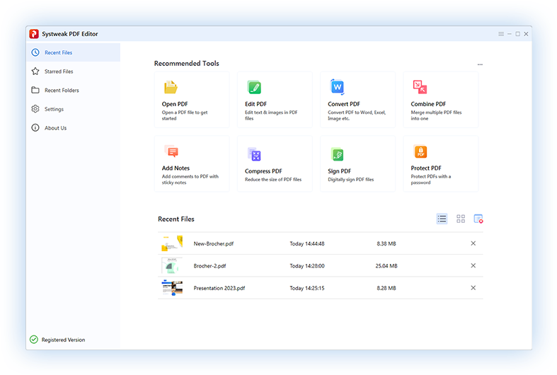Remove Brocher-2.pdf from recent files

point(473,265)
